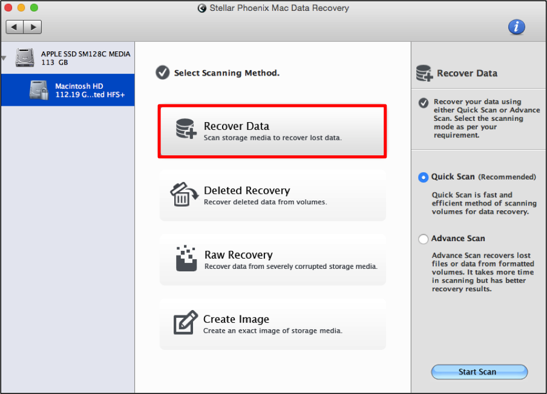The width and height of the screenshot is (547, 394).
Task: Click the Advance Scan description paragraph
Action: pyautogui.click(x=483, y=272)
